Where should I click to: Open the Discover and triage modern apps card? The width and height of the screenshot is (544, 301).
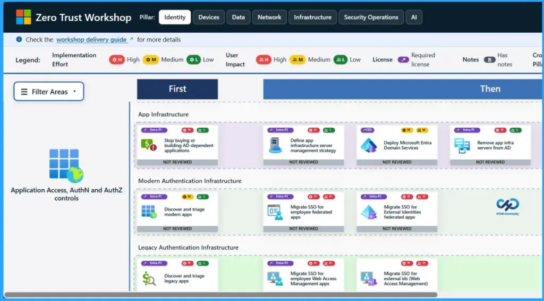click(x=177, y=212)
